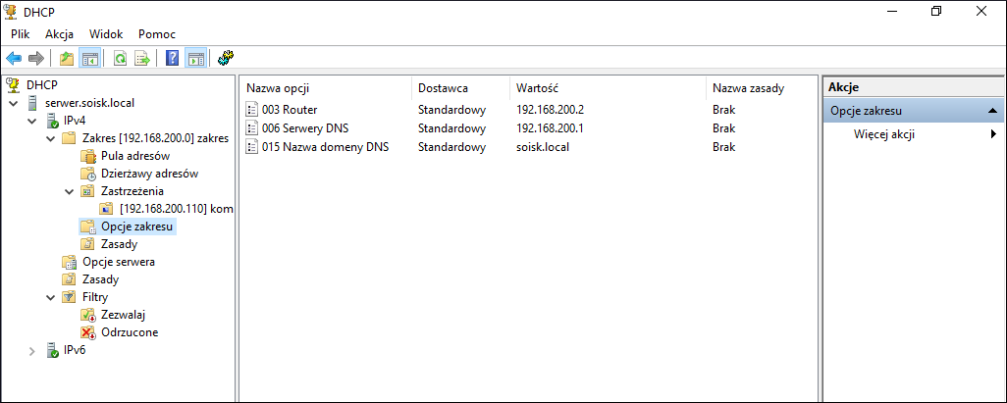Select the 003 Router option row
The image size is (1007, 403).
(529, 110)
